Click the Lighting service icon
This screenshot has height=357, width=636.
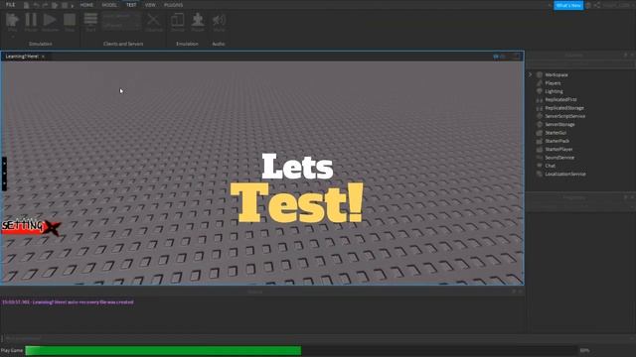tap(539, 91)
